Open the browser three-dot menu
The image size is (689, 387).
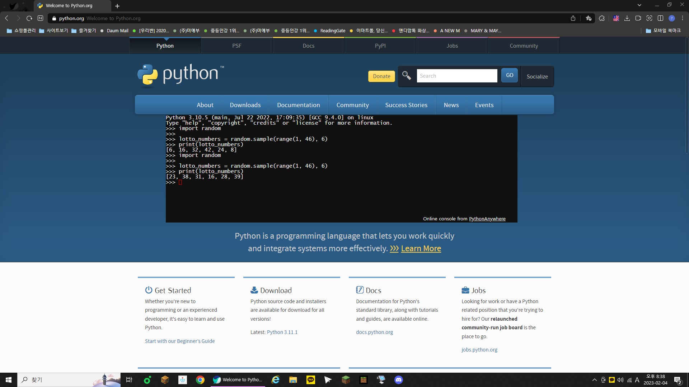[683, 18]
